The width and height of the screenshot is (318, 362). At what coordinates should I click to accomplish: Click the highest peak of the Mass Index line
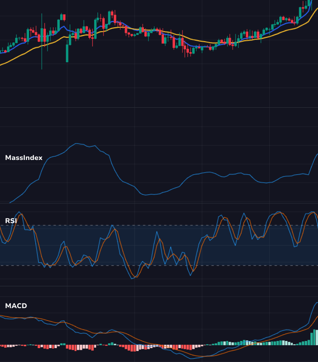77,144
